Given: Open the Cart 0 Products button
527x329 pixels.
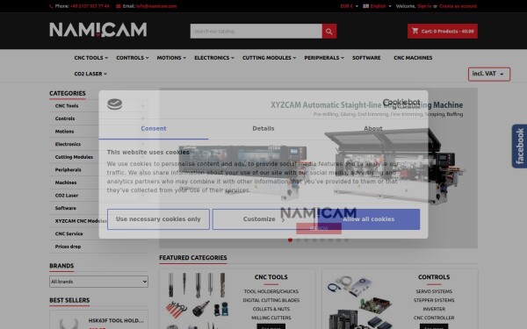Looking at the screenshot, I should [x=443, y=32].
